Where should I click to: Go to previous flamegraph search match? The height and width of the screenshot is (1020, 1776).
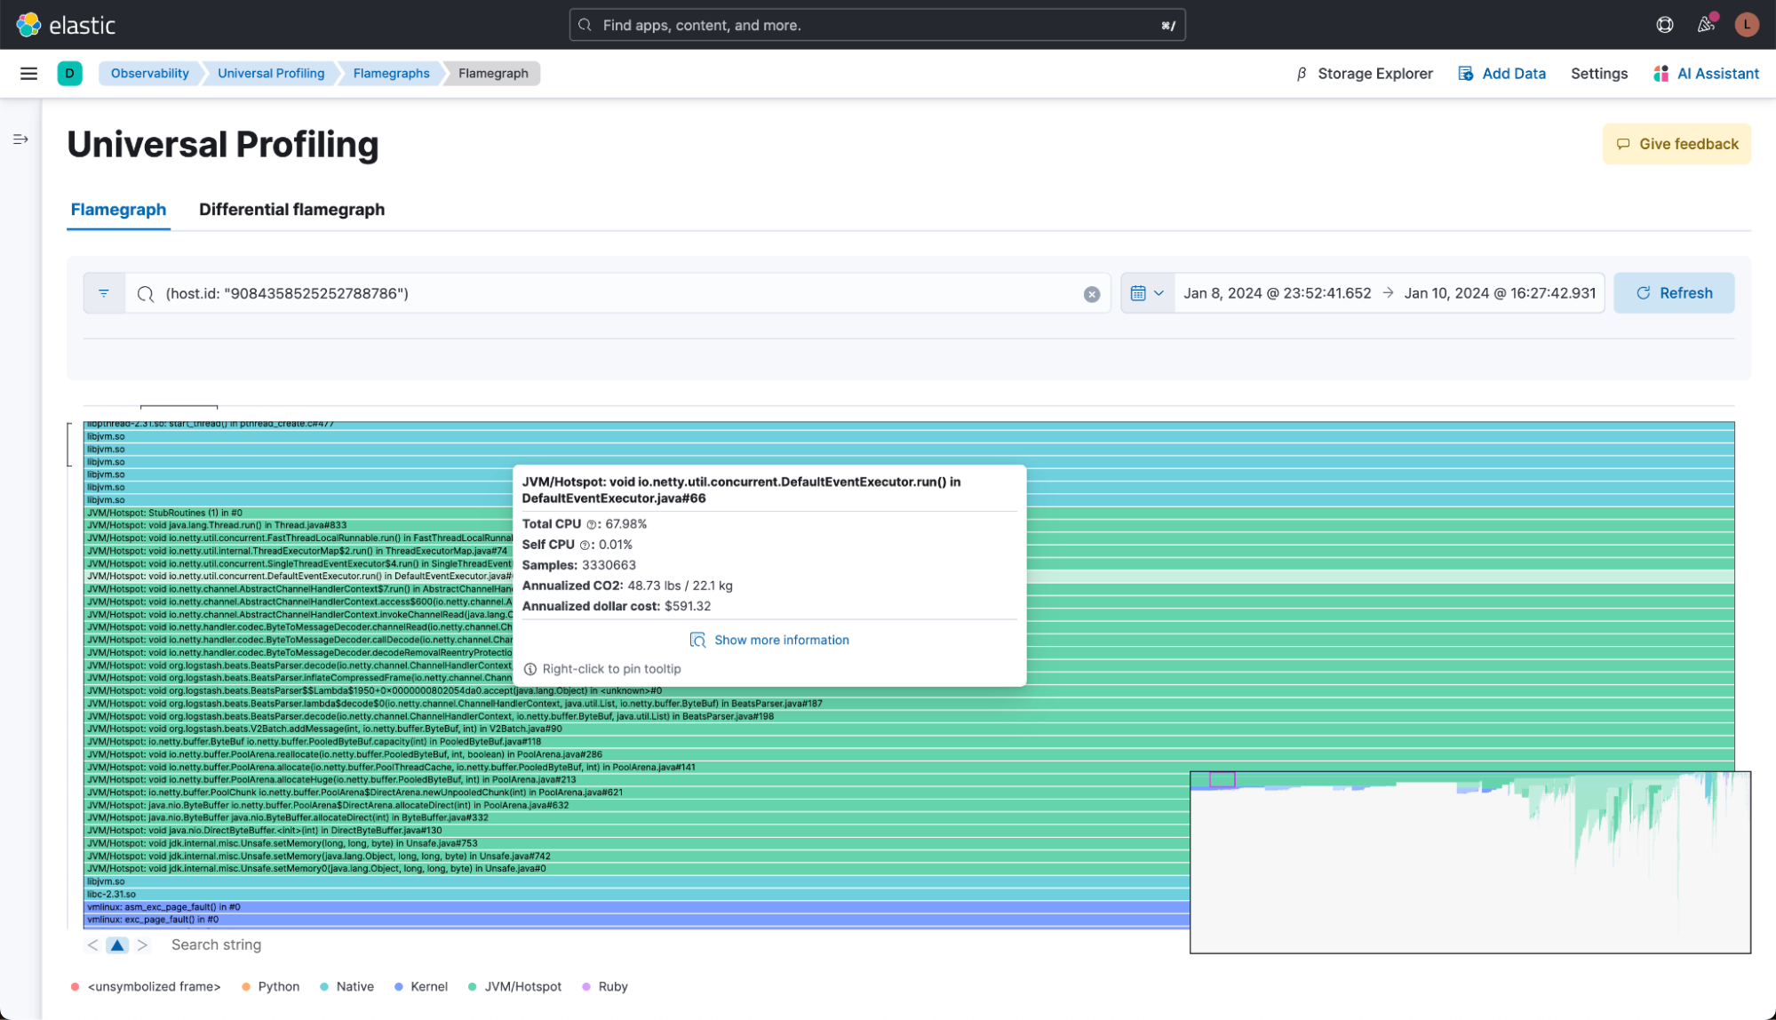(92, 945)
